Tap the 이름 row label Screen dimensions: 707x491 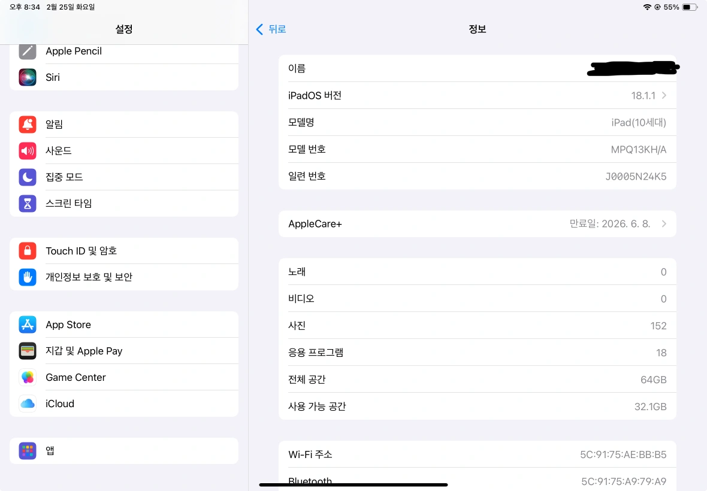click(x=297, y=68)
